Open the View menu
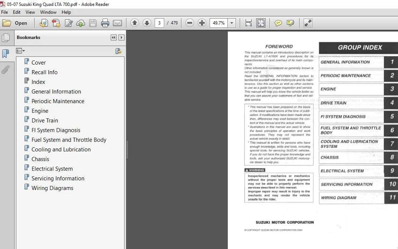The width and height of the screenshot is (398, 249). tap(30, 12)
